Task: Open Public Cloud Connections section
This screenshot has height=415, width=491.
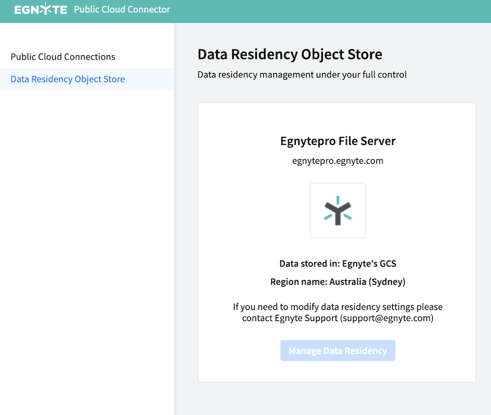Action: click(x=63, y=56)
